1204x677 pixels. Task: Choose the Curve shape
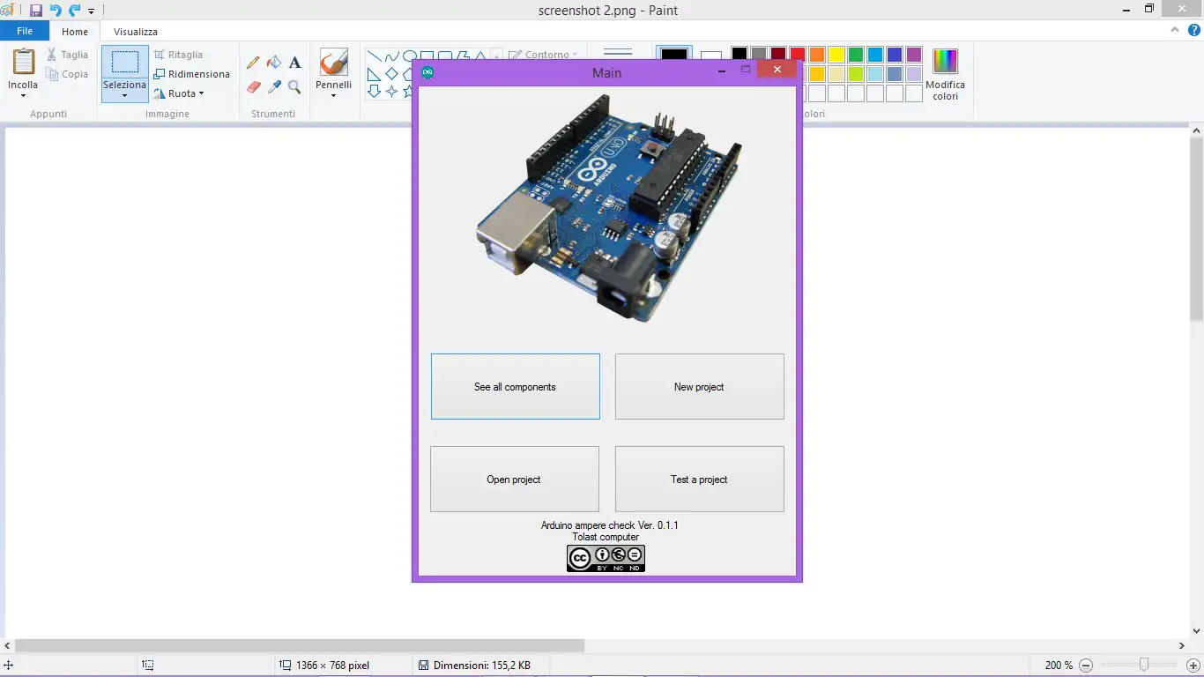point(391,56)
